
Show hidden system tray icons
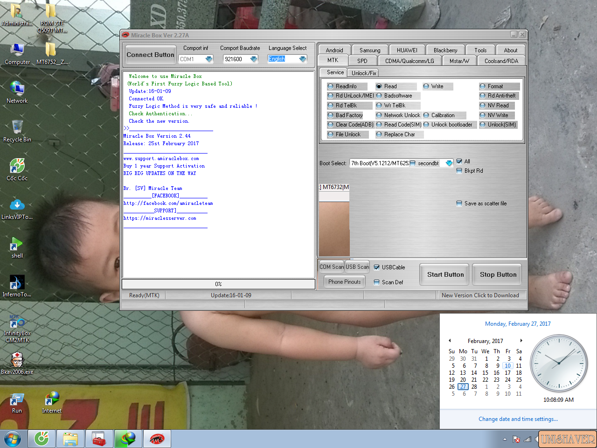tap(505, 439)
